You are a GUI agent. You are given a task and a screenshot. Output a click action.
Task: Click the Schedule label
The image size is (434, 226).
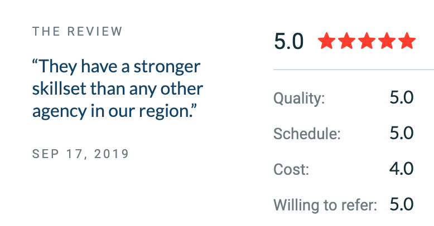point(307,134)
